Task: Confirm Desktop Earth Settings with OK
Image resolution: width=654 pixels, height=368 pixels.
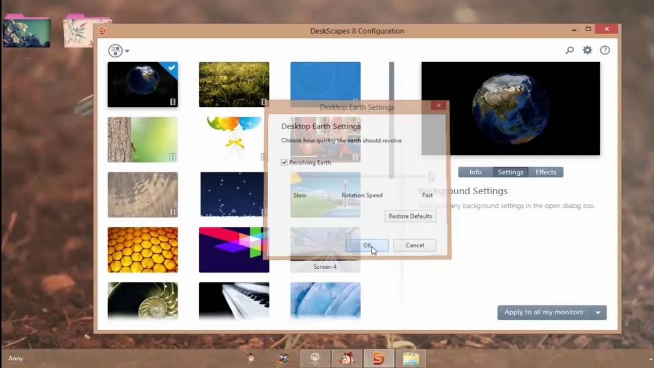Action: pyautogui.click(x=367, y=245)
